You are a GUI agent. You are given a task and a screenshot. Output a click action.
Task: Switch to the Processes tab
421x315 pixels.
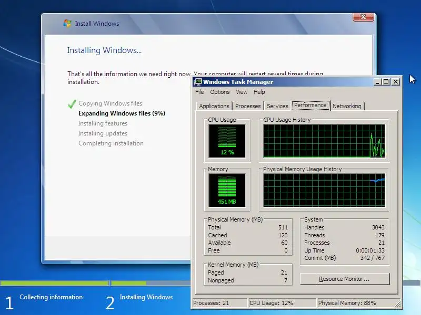click(x=248, y=106)
